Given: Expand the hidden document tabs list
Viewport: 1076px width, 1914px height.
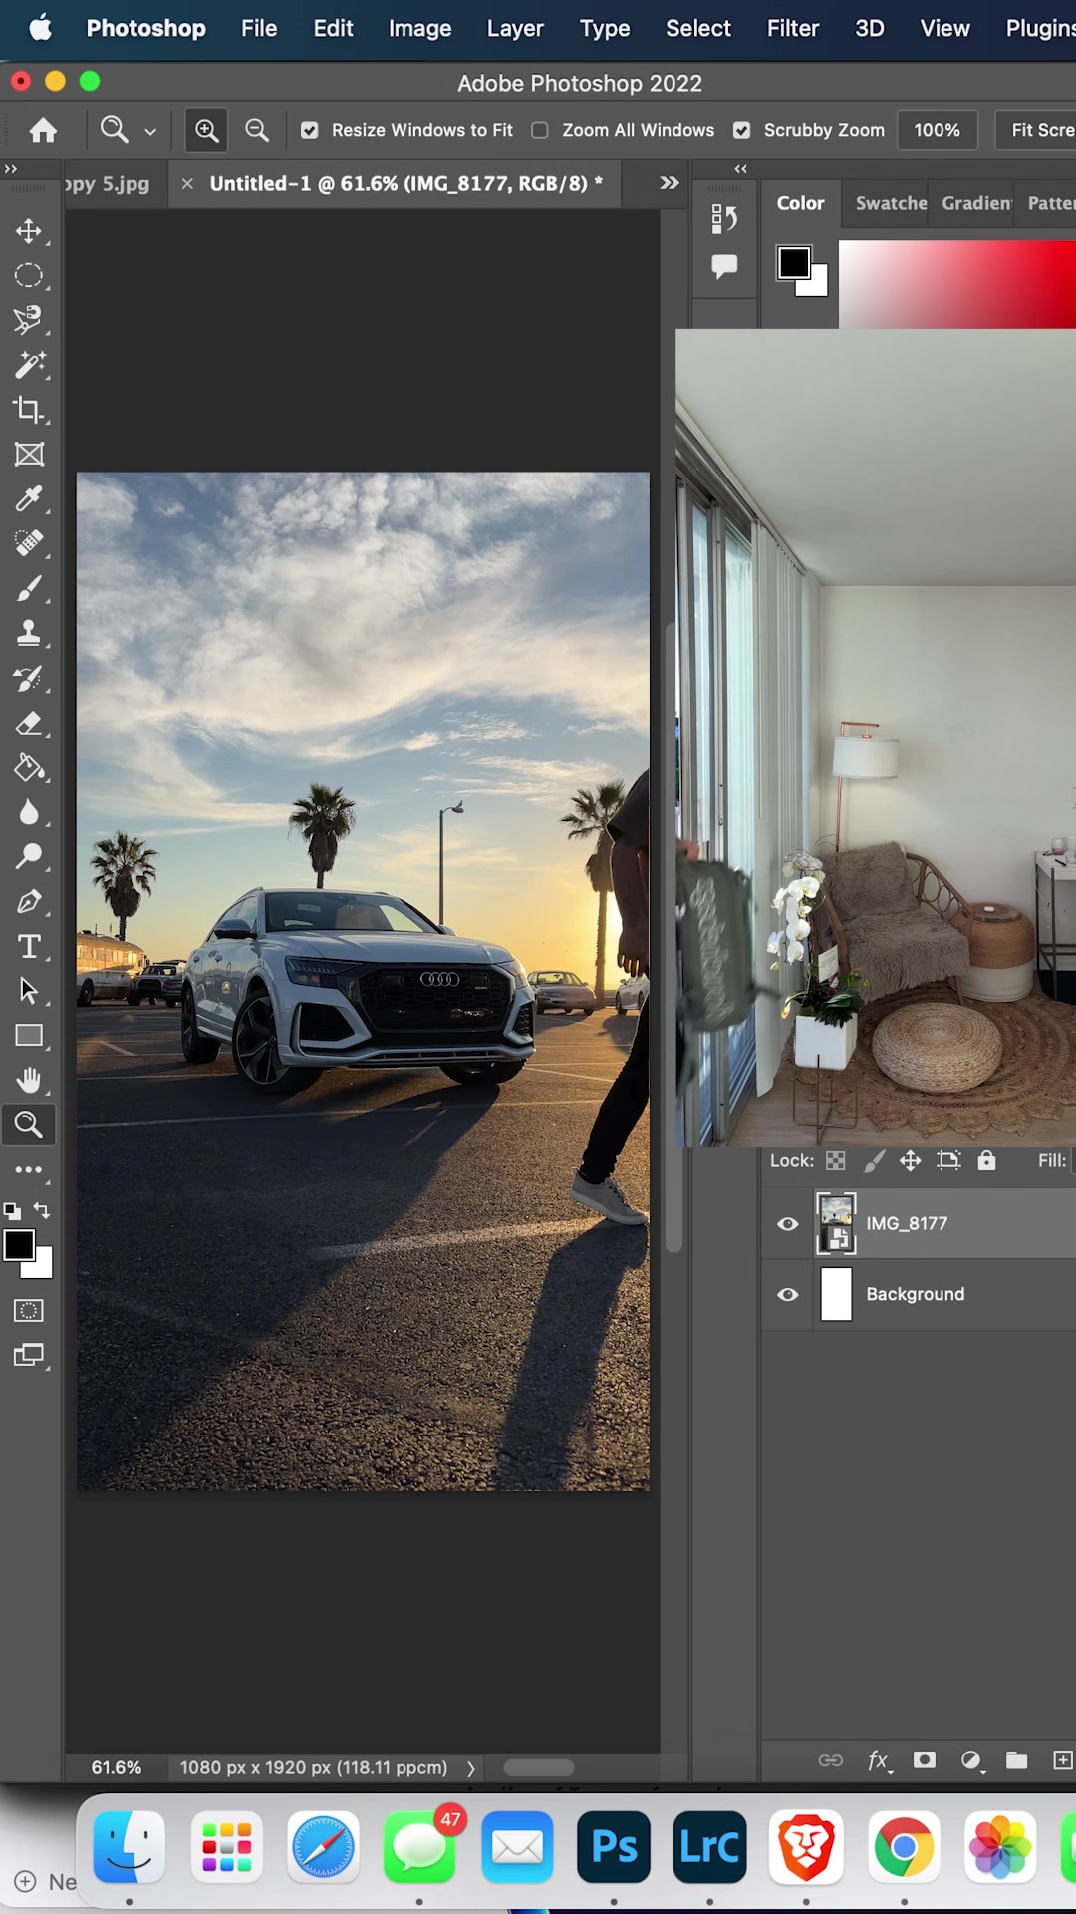Looking at the screenshot, I should [670, 183].
